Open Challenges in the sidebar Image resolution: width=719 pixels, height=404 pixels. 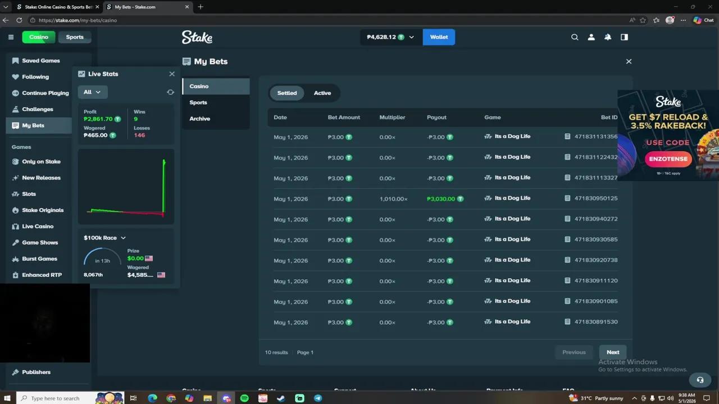tap(37, 109)
